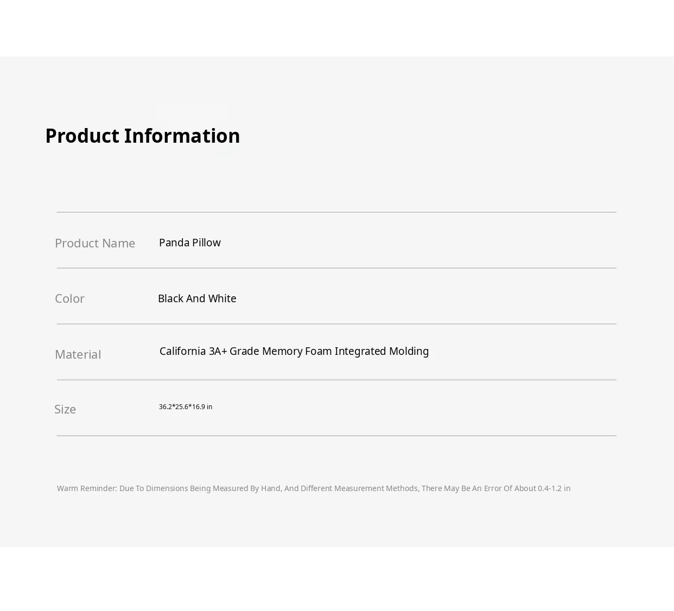Click the 0.4-1.2 in error range

click(x=554, y=488)
